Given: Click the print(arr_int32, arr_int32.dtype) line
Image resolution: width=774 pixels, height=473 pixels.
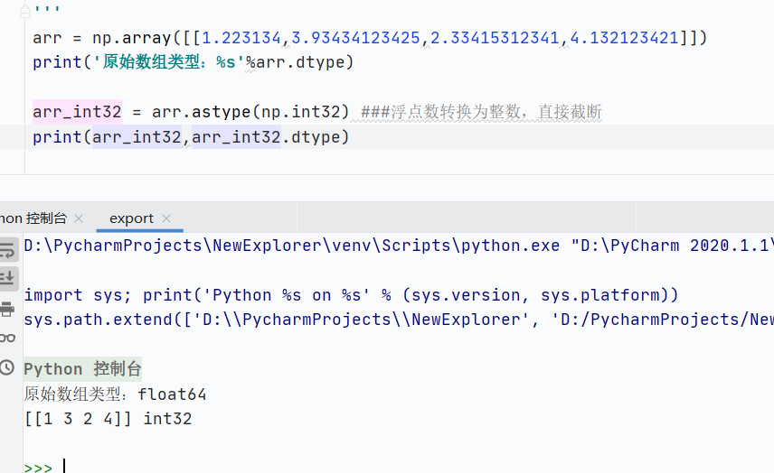Looking at the screenshot, I should pos(190,137).
